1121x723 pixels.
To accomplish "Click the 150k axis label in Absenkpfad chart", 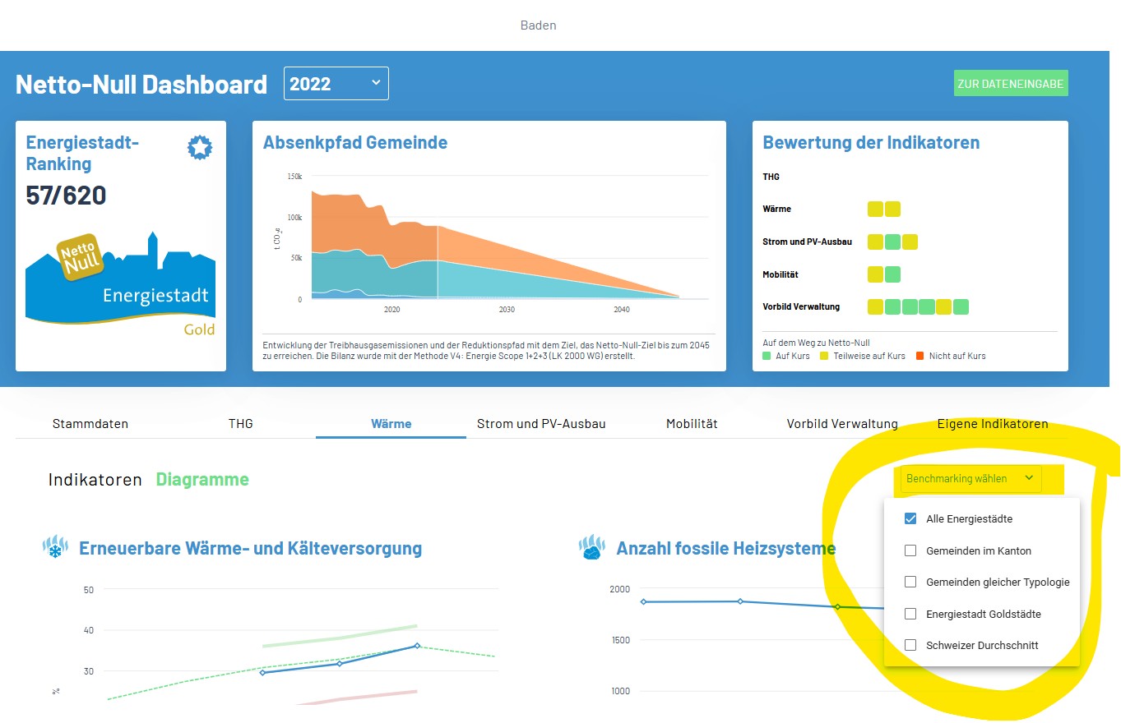I will click(294, 177).
